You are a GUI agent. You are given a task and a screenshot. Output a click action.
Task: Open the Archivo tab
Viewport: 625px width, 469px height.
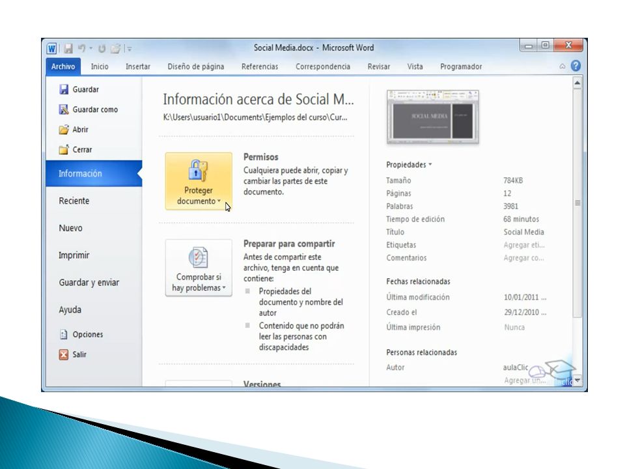[63, 66]
